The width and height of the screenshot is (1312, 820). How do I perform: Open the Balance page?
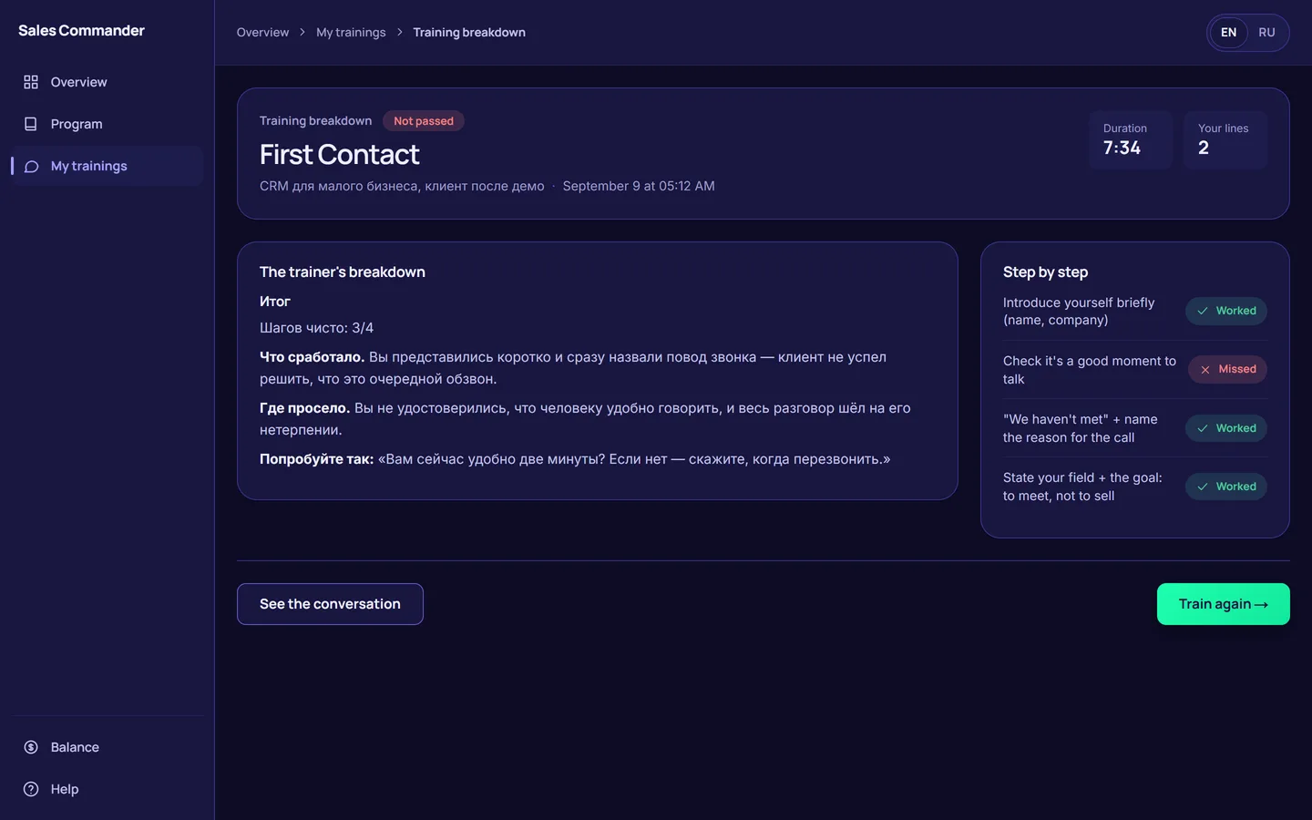(x=108, y=747)
